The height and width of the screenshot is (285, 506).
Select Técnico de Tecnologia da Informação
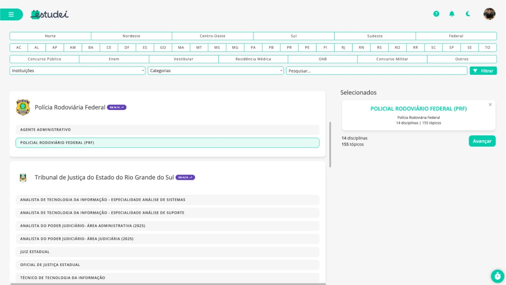point(167,278)
